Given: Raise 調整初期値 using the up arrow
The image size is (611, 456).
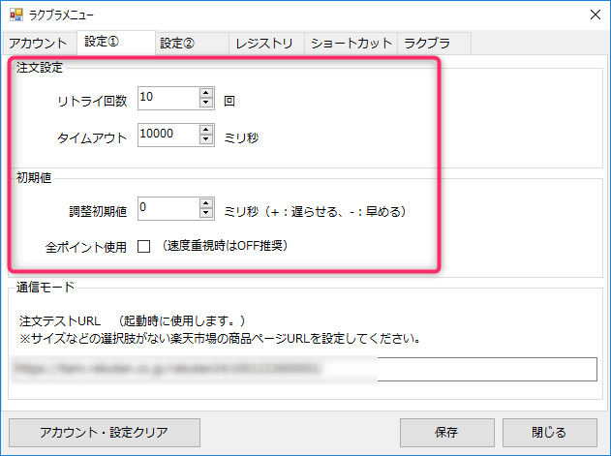Looking at the screenshot, I should [206, 204].
